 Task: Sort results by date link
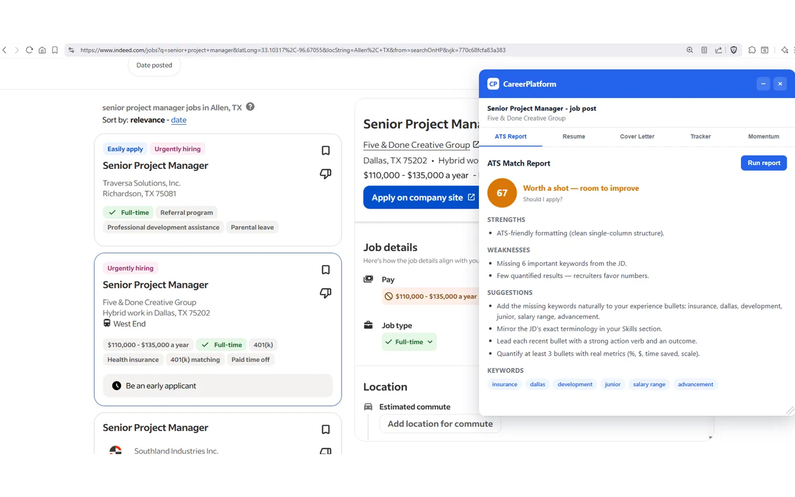[179, 120]
